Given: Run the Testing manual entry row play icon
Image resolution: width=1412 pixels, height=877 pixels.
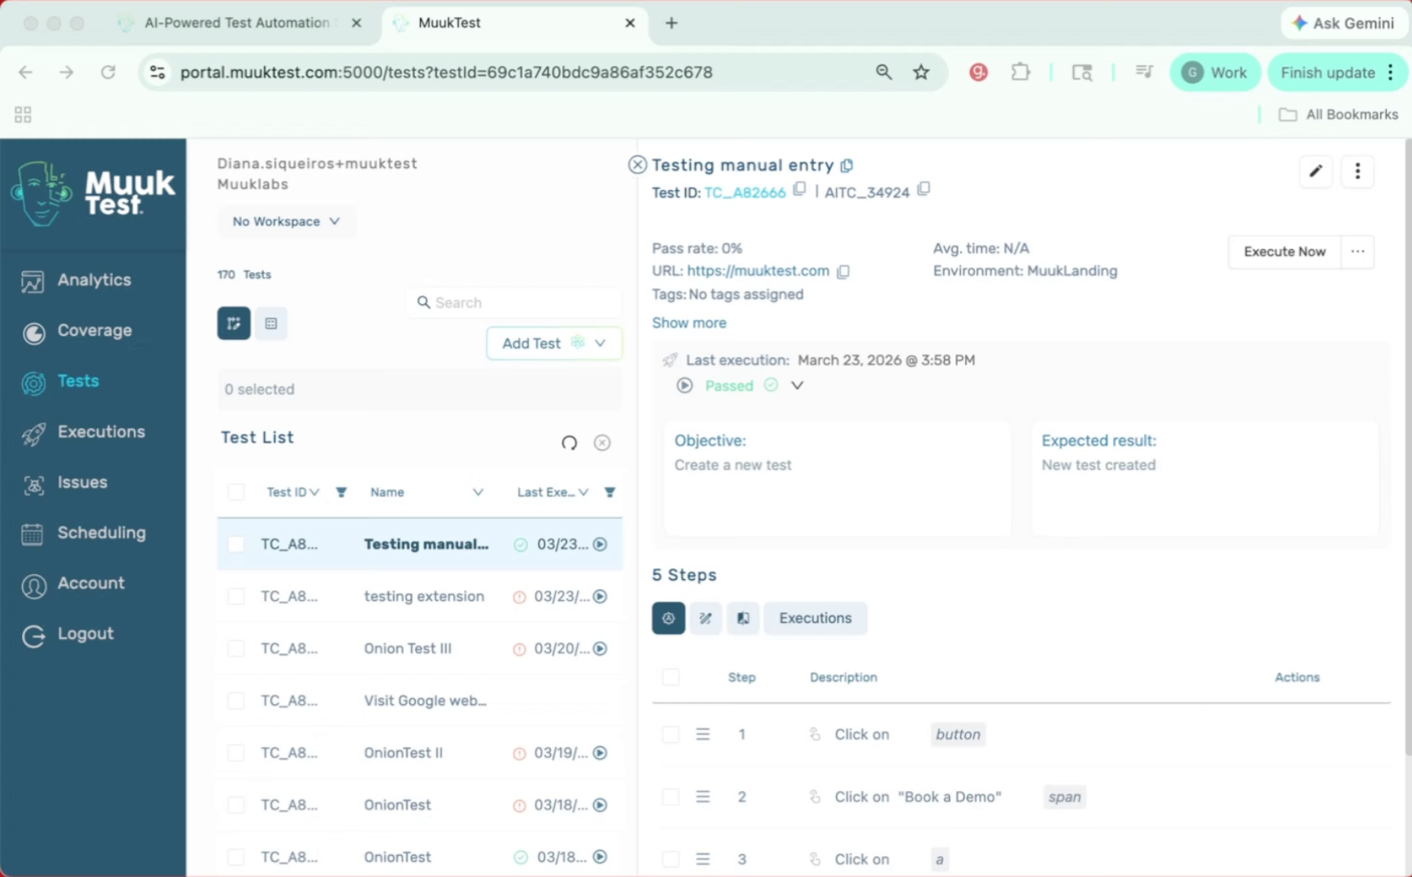Looking at the screenshot, I should (600, 544).
